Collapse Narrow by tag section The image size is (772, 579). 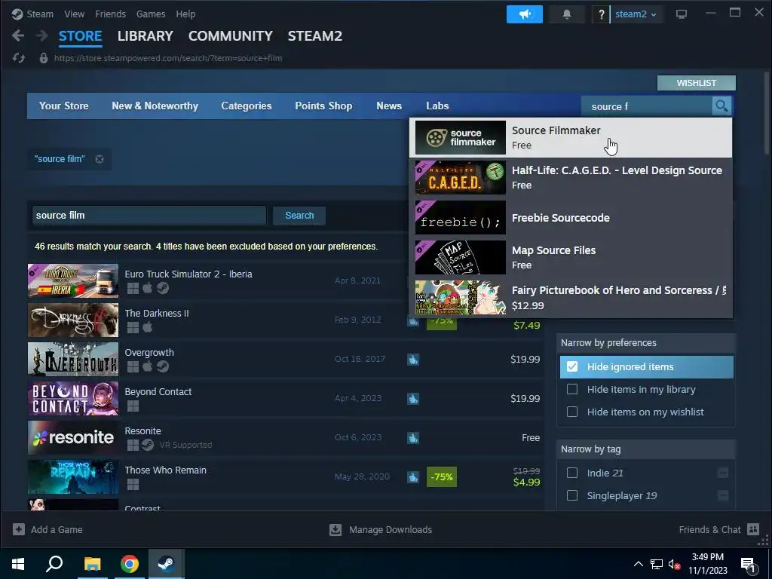pyautogui.click(x=646, y=449)
